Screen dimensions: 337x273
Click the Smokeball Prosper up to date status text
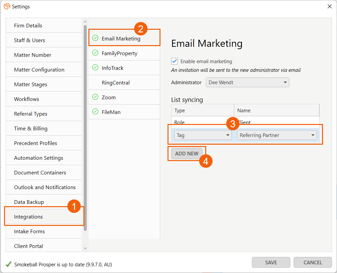point(63,264)
